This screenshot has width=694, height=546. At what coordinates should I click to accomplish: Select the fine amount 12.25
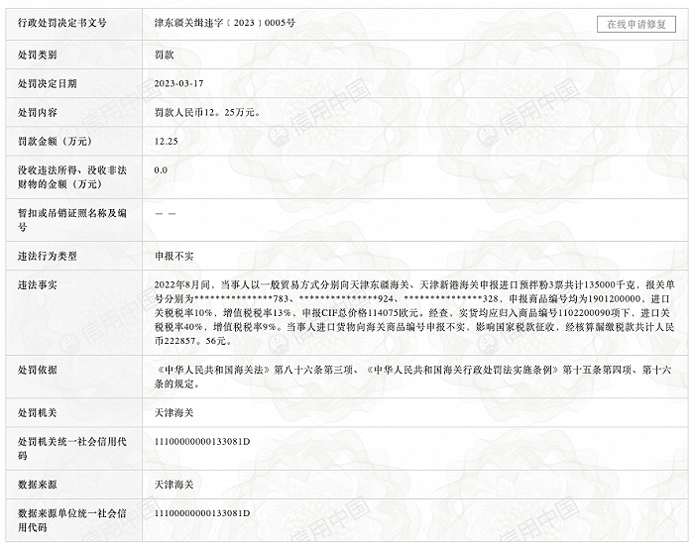tap(166, 141)
